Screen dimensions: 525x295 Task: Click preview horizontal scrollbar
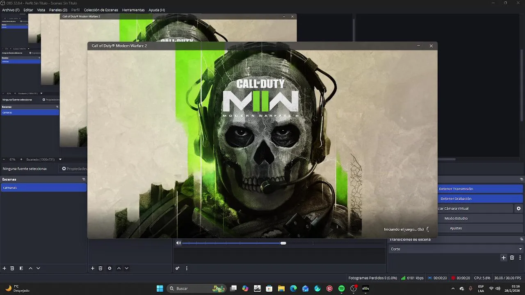[447, 159]
